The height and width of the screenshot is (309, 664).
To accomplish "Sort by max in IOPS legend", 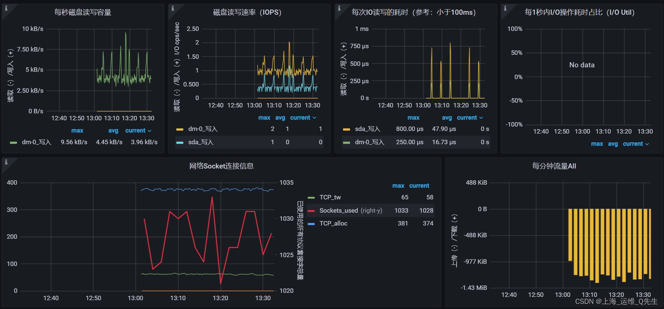I will pyautogui.click(x=264, y=118).
